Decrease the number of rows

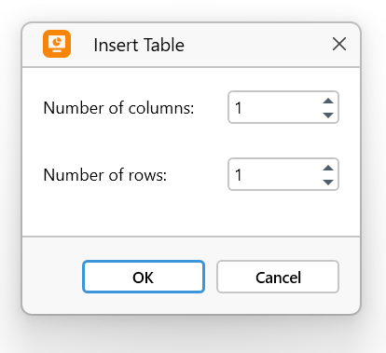coord(328,182)
